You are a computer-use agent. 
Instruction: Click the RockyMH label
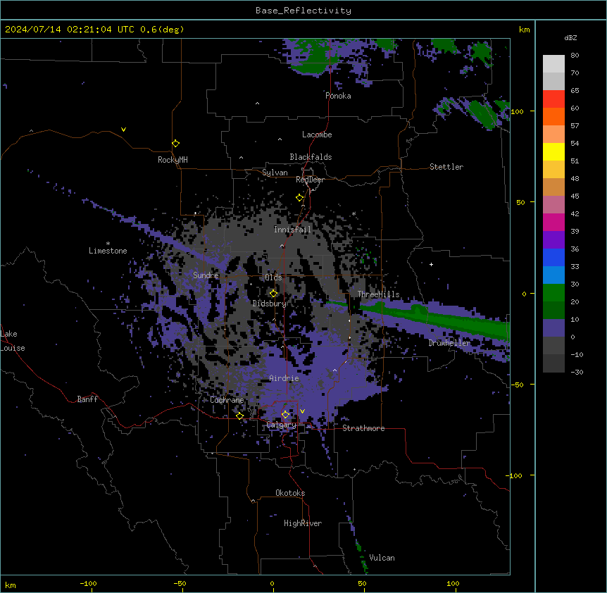(x=173, y=160)
